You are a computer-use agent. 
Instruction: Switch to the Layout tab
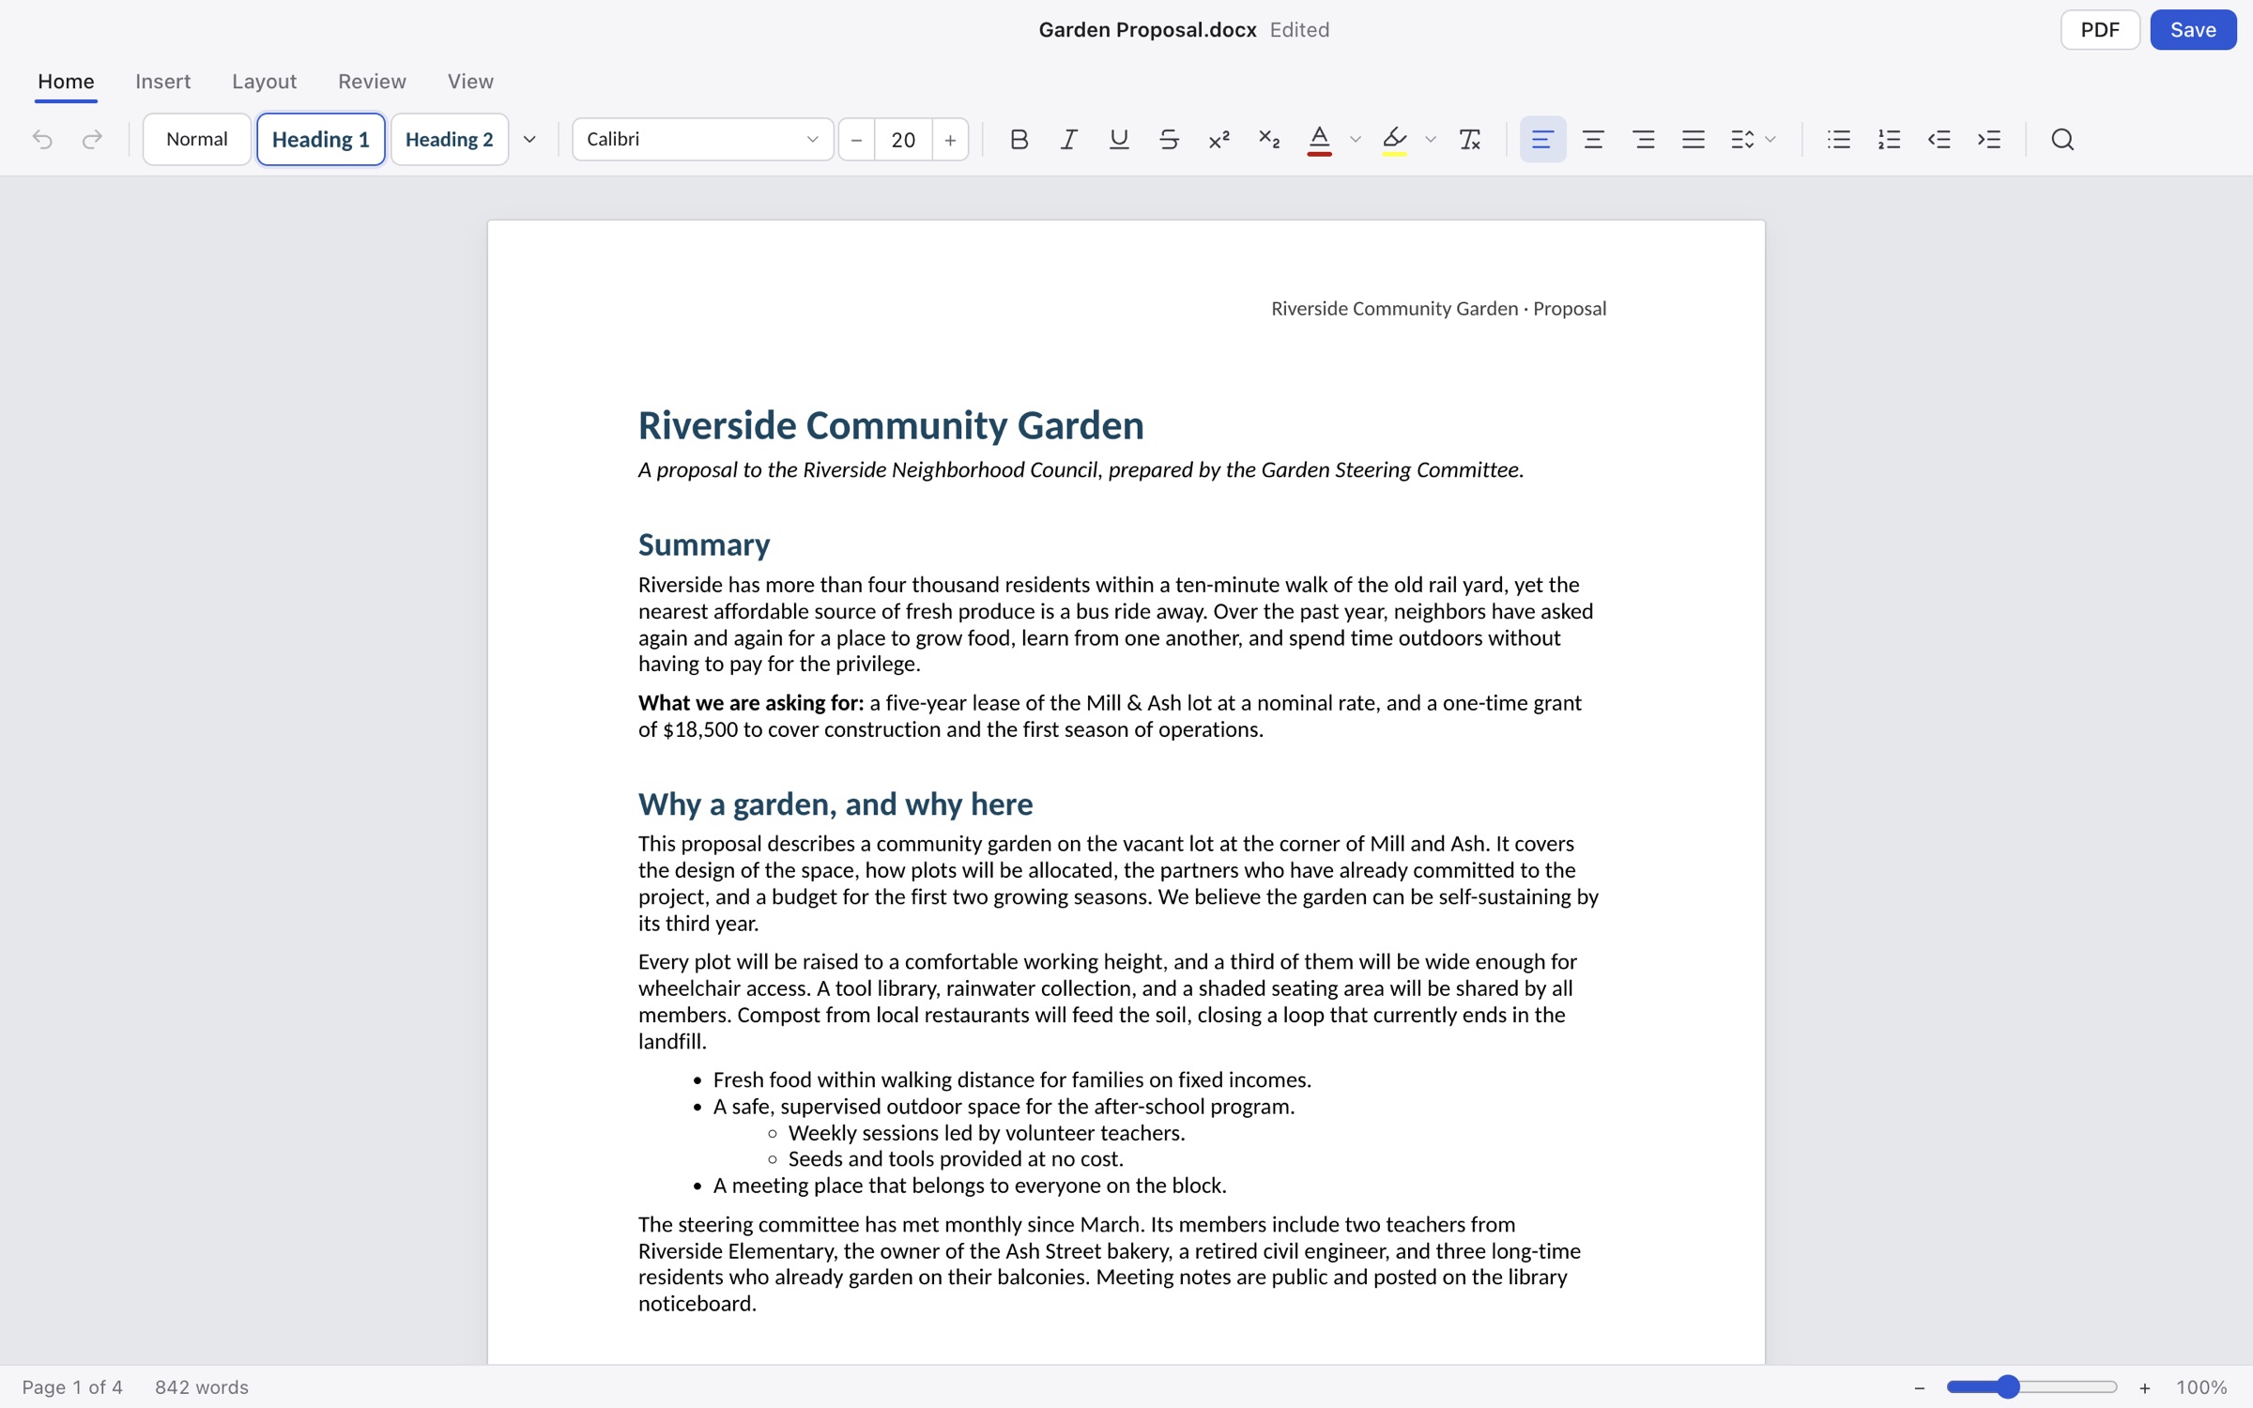[x=264, y=81]
